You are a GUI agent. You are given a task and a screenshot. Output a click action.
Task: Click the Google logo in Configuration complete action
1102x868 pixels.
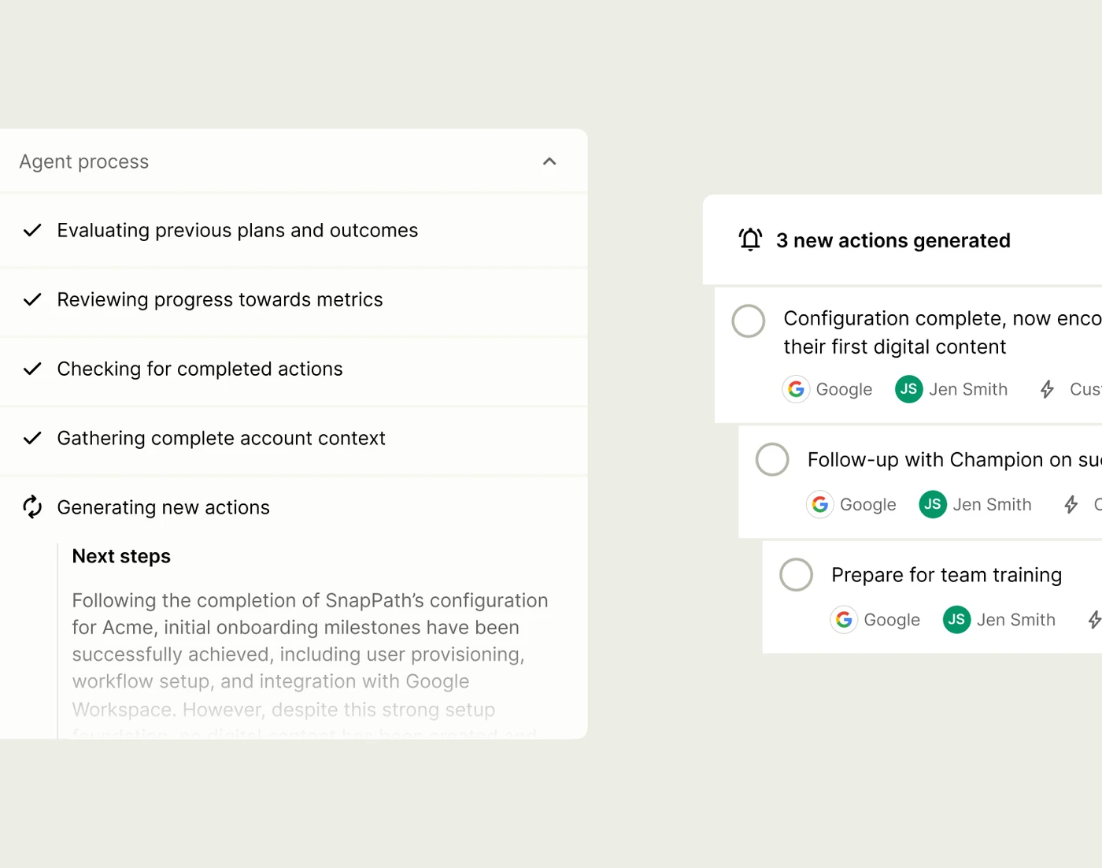click(x=796, y=389)
